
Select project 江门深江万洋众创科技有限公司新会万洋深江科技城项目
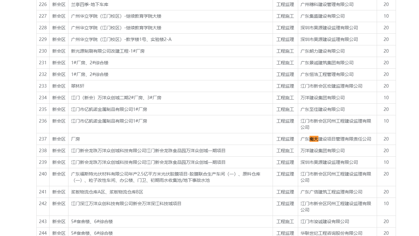(x=126, y=204)
